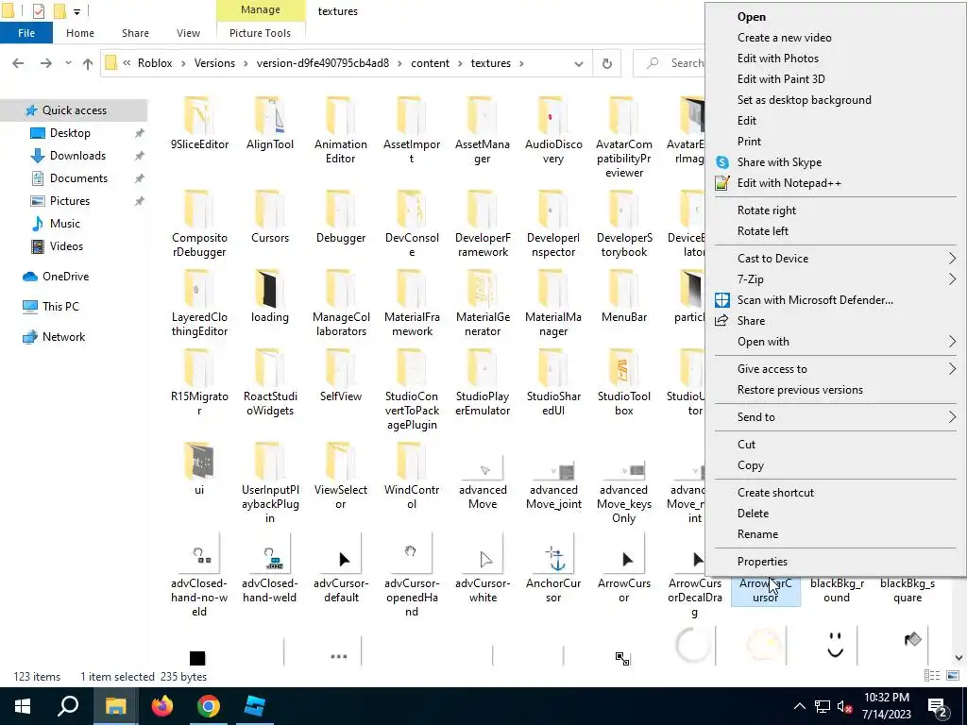Select the advCursor-default image
This screenshot has height=725, width=967.
(x=340, y=568)
